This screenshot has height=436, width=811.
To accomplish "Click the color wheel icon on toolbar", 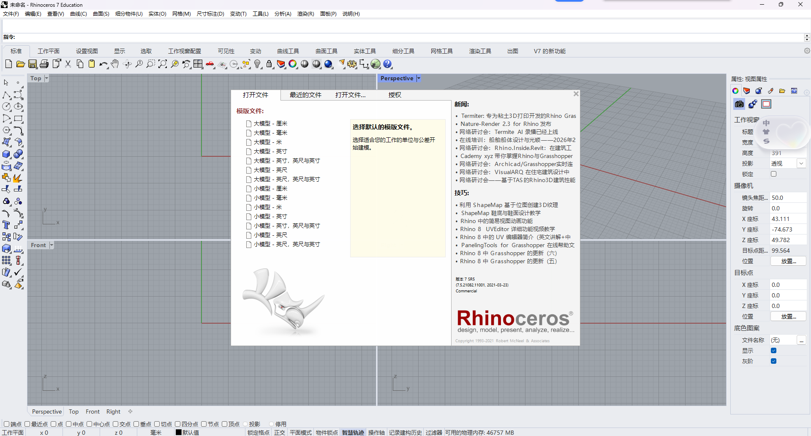I will pyautogui.click(x=293, y=64).
